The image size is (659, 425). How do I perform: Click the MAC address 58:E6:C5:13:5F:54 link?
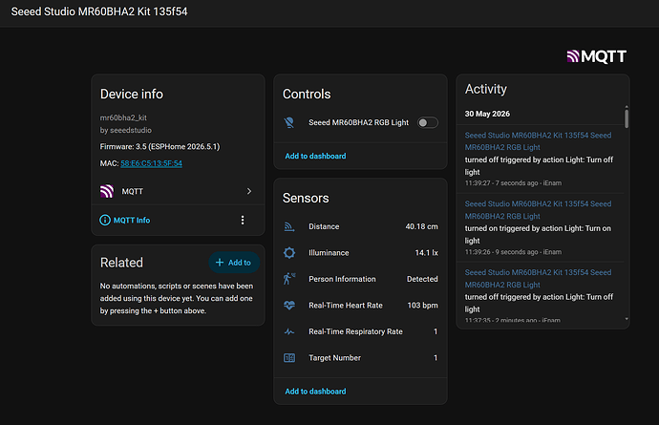151,163
